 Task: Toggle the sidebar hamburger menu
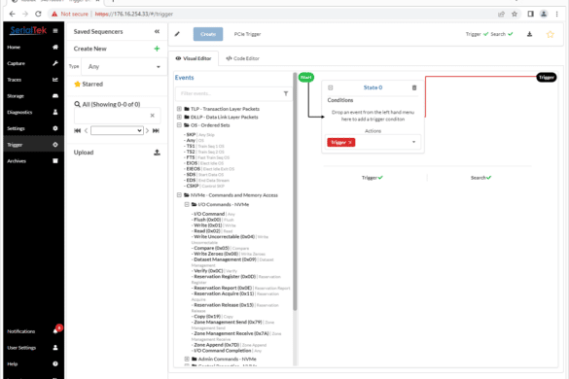(55, 31)
